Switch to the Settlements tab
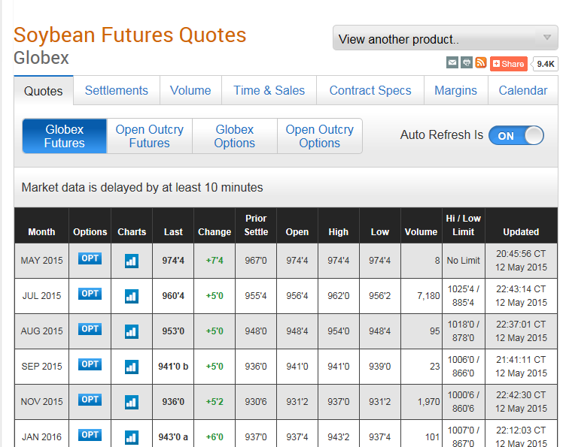563x447 pixels. coord(116,90)
